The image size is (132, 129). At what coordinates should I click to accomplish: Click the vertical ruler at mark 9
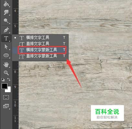(16, 87)
